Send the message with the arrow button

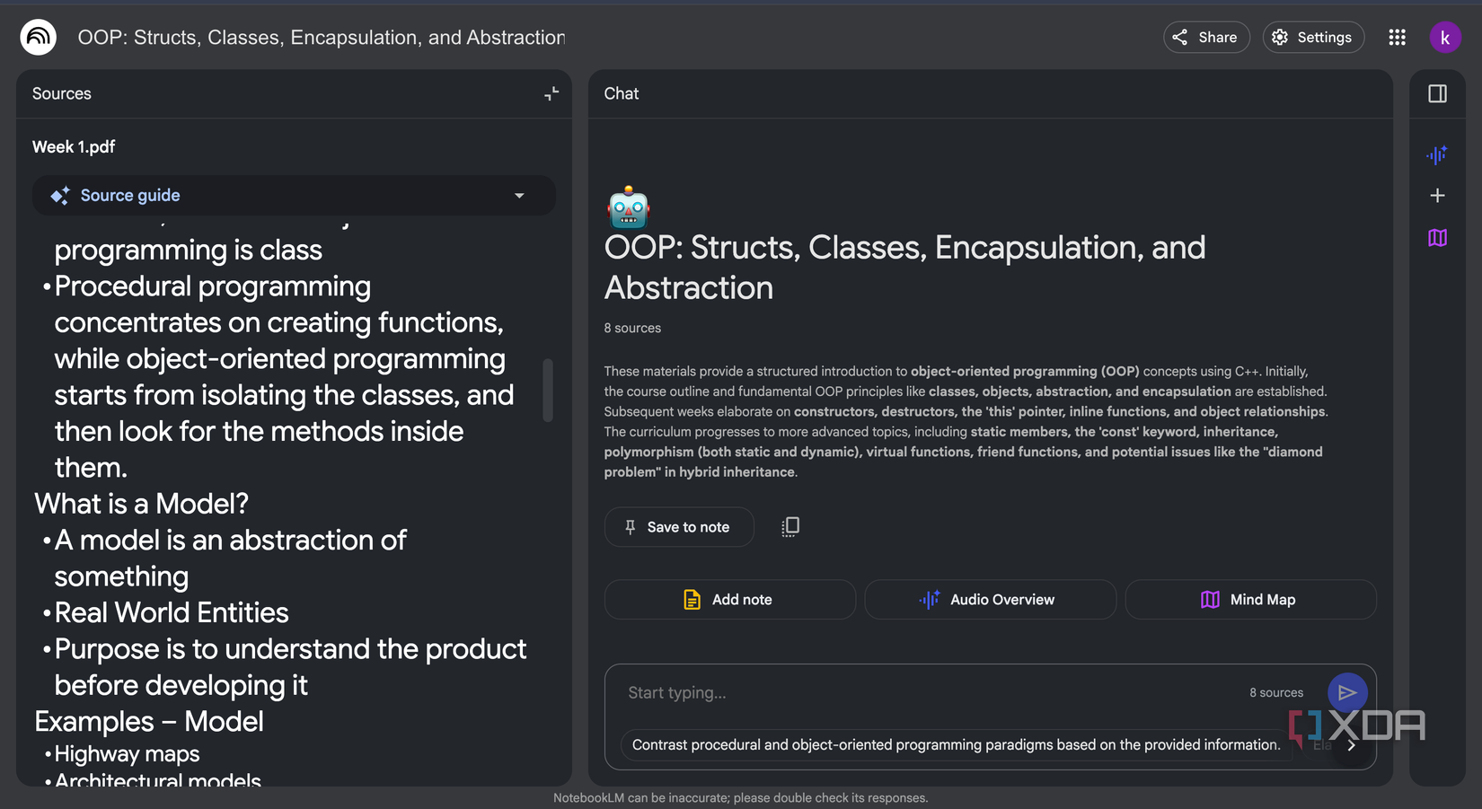tap(1347, 692)
